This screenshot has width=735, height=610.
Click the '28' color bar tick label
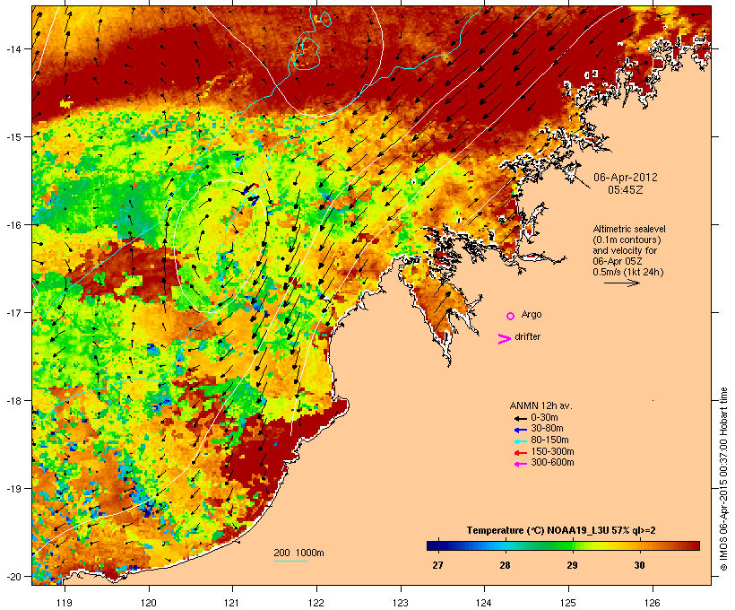click(x=505, y=565)
